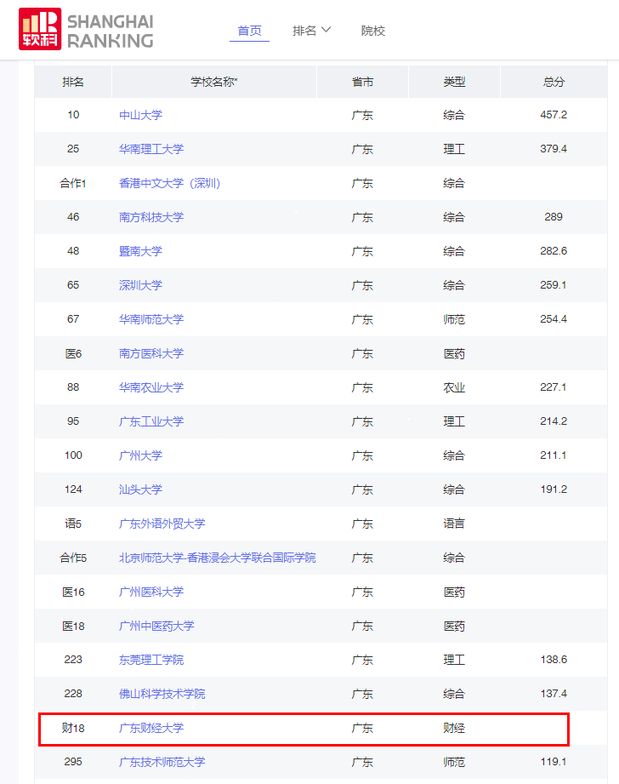This screenshot has height=784, width=619.
Task: Click the 省市 column header
Action: coord(363,82)
